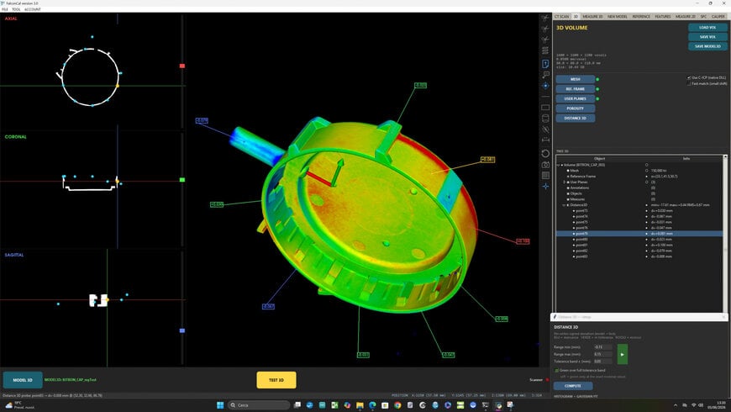Click the third scissors cut tool icon
The width and height of the screenshot is (731, 412).
click(x=545, y=40)
